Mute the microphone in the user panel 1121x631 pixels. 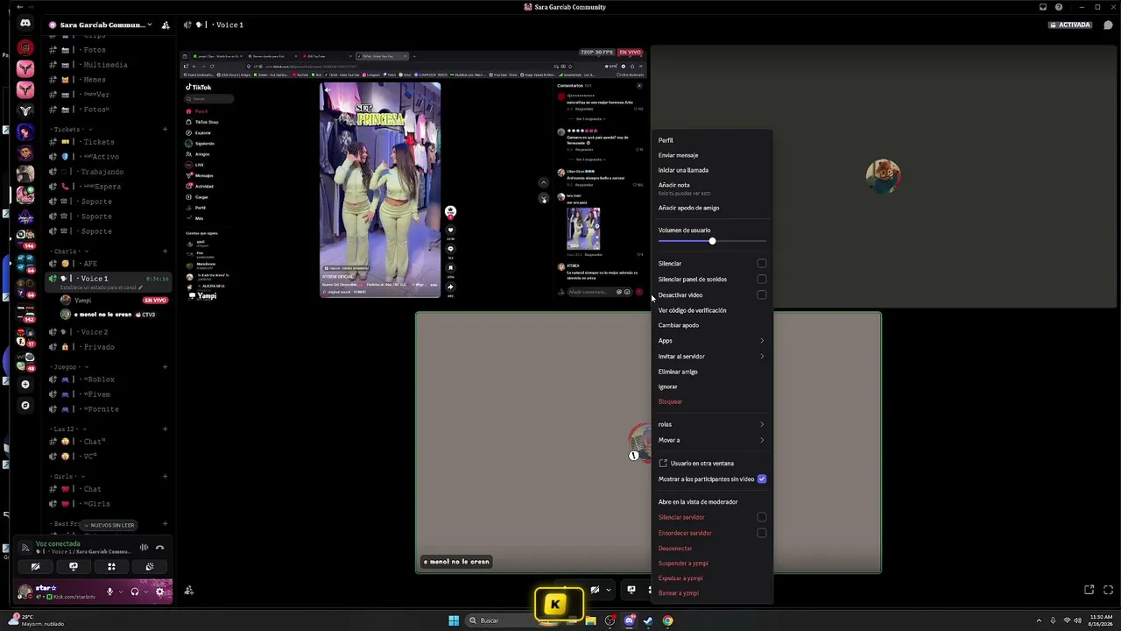tap(109, 592)
